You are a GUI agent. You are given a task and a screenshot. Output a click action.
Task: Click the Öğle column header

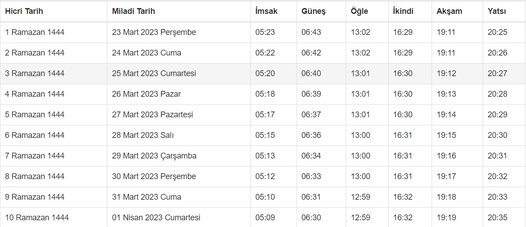(x=360, y=11)
